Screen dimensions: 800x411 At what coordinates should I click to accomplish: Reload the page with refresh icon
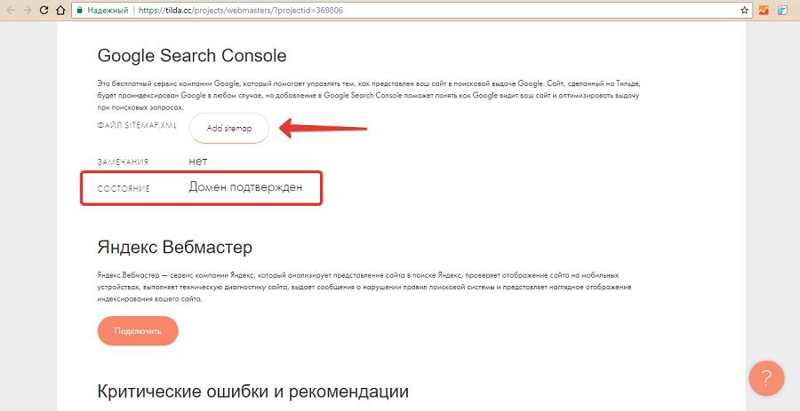[x=44, y=10]
